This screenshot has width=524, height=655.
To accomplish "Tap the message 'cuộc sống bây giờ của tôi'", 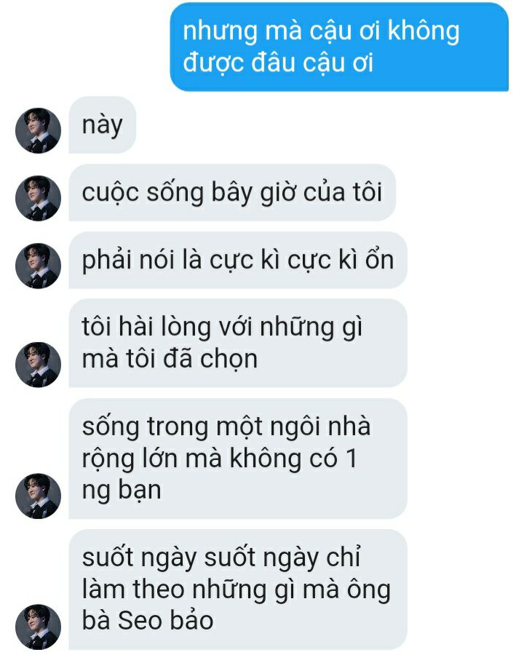I will tap(232, 193).
